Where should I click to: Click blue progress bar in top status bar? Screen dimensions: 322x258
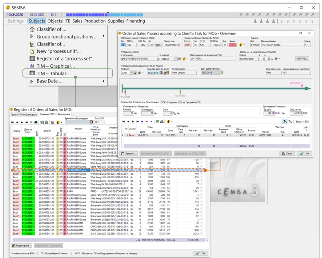coord(104,15)
